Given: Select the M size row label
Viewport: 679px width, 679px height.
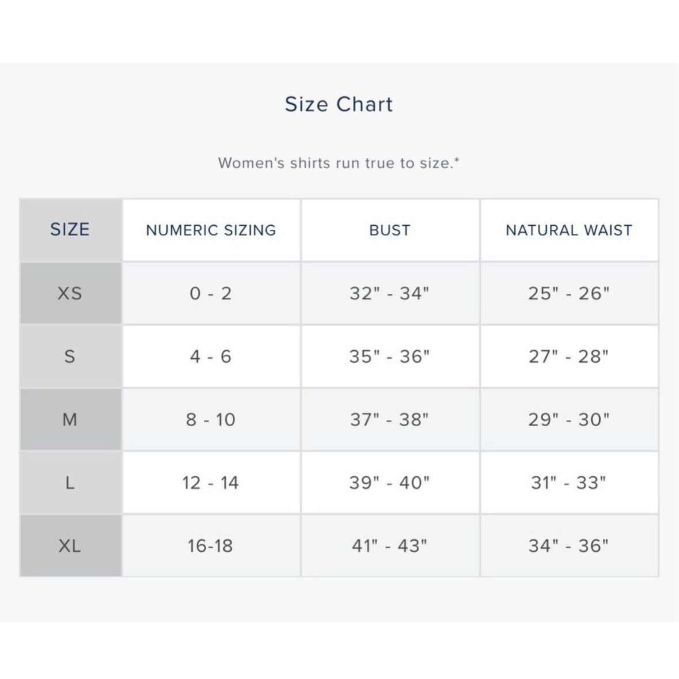Looking at the screenshot, I should [x=70, y=420].
